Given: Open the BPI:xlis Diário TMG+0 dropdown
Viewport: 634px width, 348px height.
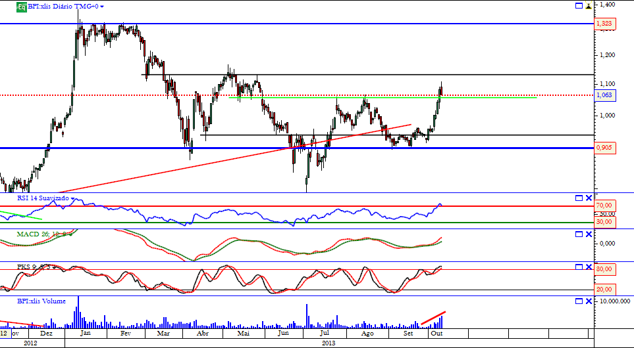Looking at the screenshot, I should pos(102,7).
